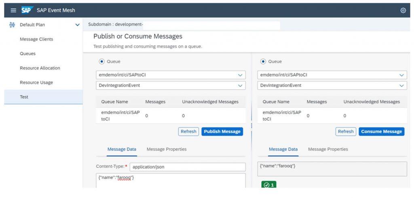The width and height of the screenshot is (414, 198).
Task: Click the green success badge showing 1
Action: coord(268,185)
